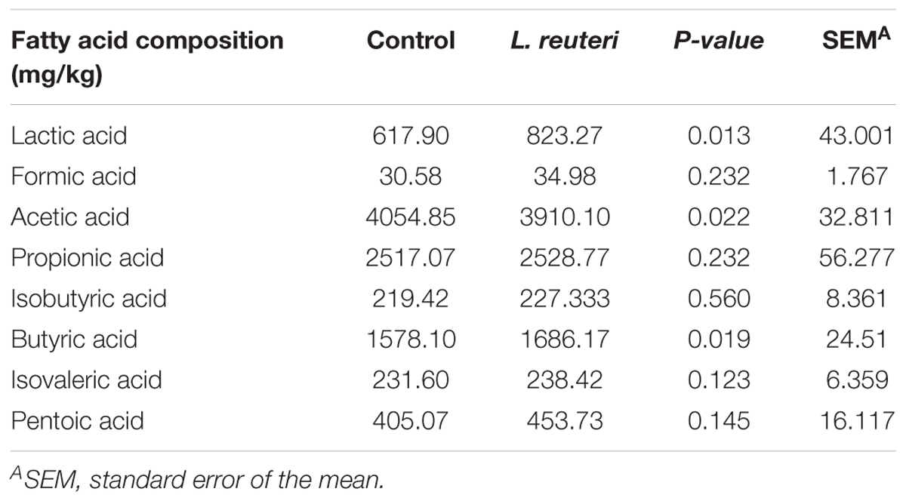Select the Isobutyric acid row label
The width and height of the screenshot is (906, 501).
[88, 299]
